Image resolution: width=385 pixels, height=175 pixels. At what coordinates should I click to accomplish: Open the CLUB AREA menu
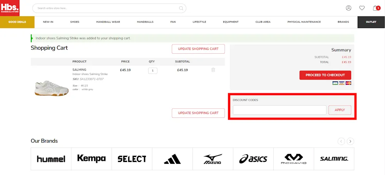click(263, 22)
